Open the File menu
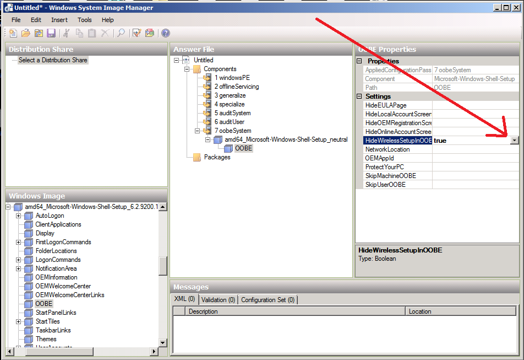The image size is (524, 360). pos(16,20)
